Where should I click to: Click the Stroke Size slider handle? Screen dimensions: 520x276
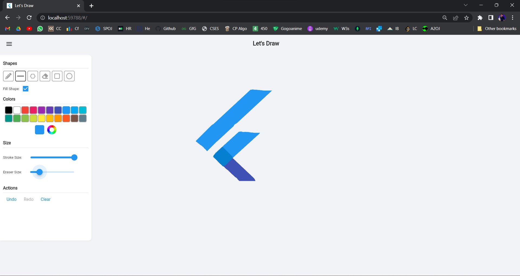click(74, 158)
